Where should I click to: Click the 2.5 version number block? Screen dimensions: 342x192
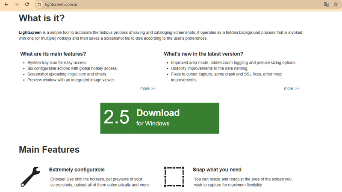tap(116, 118)
